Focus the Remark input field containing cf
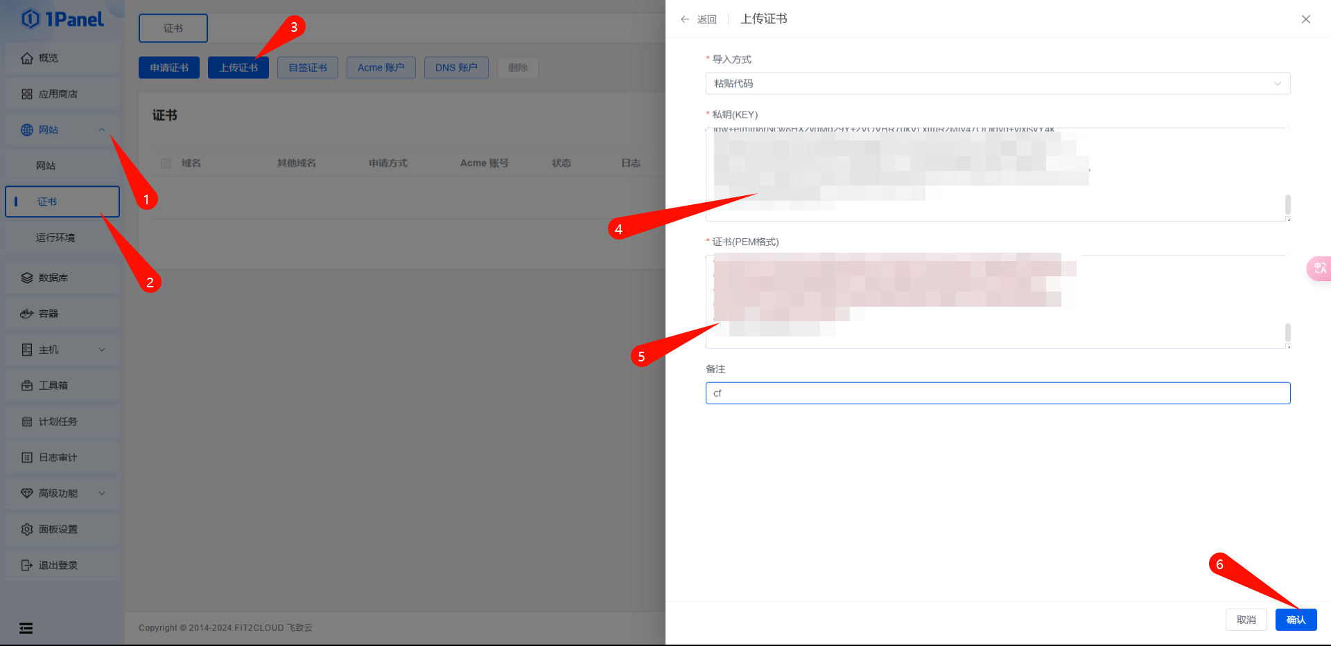The width and height of the screenshot is (1331, 646). click(997, 393)
